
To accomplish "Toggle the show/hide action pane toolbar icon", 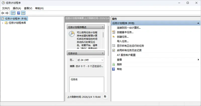I will tap(23, 13).
